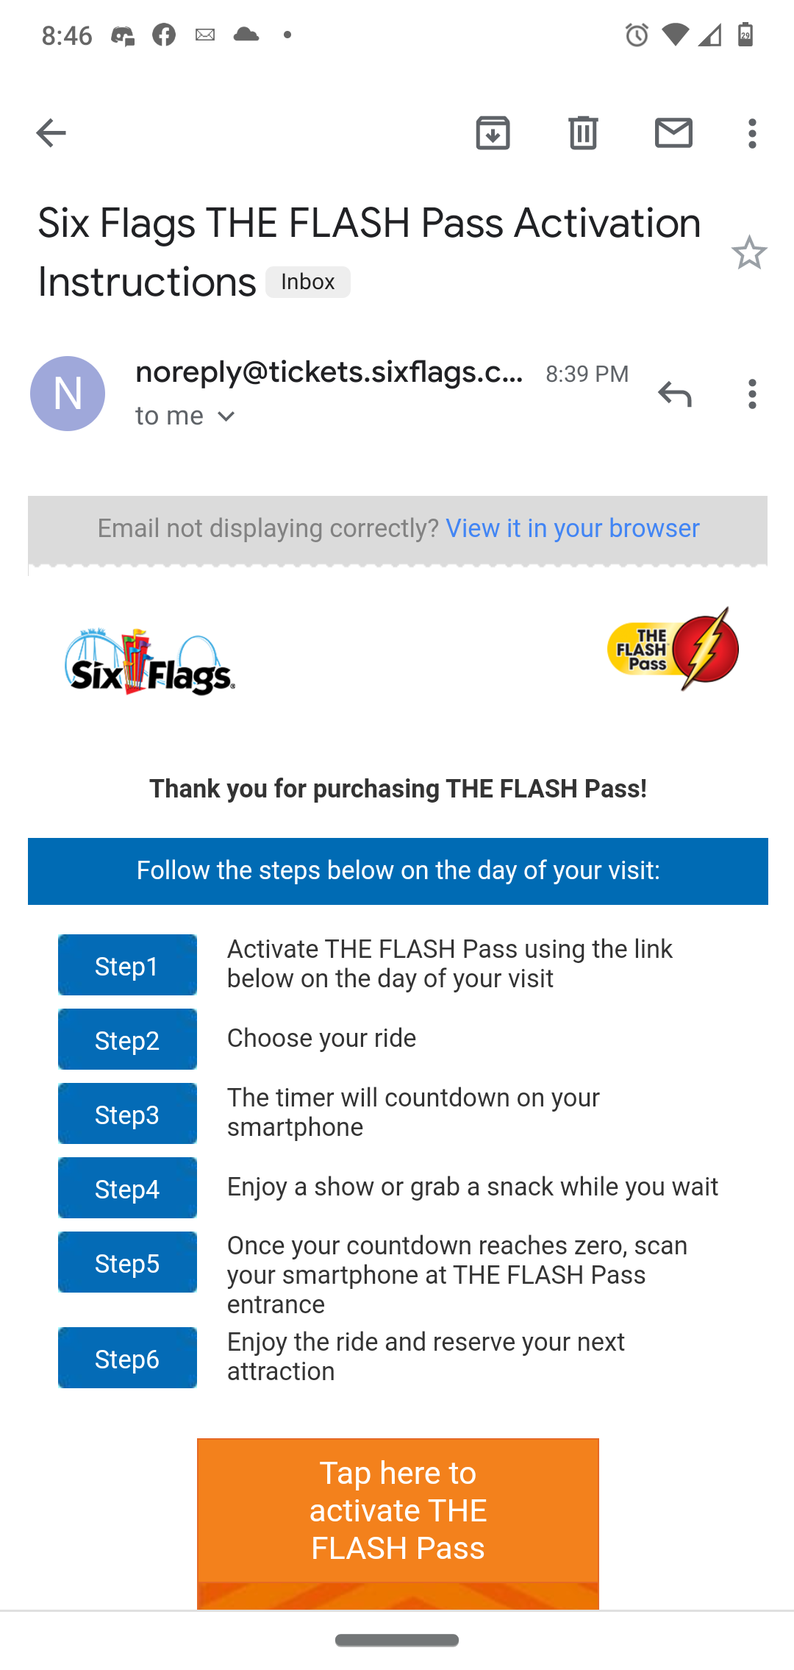Tap the alarm icon in the status bar

pyautogui.click(x=637, y=35)
